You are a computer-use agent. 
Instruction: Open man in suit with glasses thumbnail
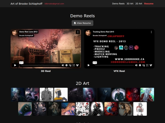118,94
